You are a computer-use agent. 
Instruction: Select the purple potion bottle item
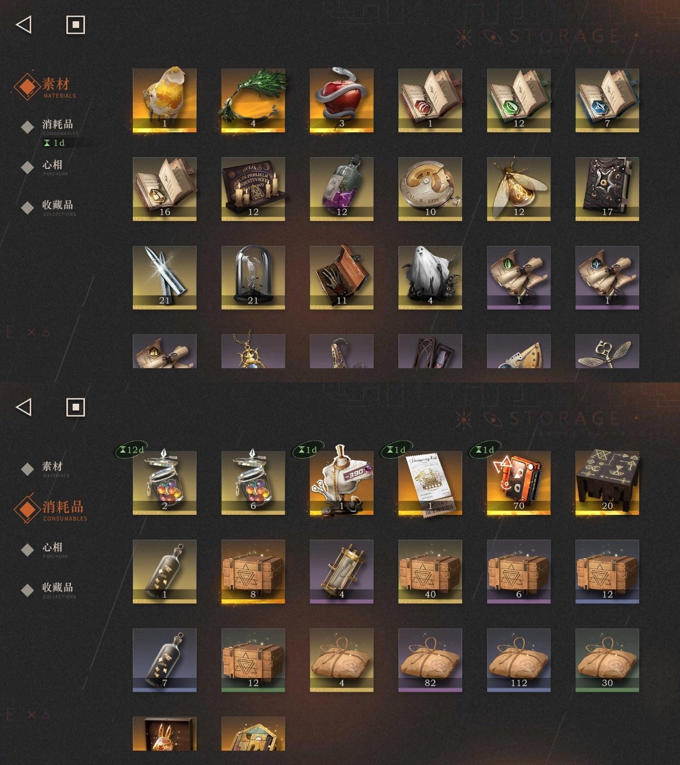coord(342,189)
